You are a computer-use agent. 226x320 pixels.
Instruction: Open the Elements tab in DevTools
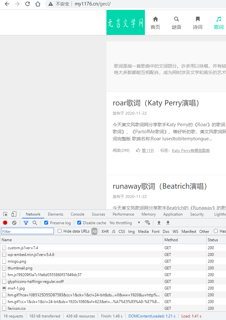click(x=55, y=214)
